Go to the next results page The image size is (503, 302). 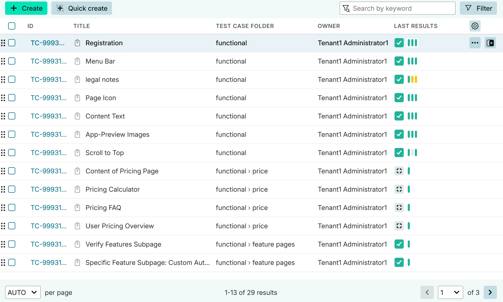[x=490, y=292]
